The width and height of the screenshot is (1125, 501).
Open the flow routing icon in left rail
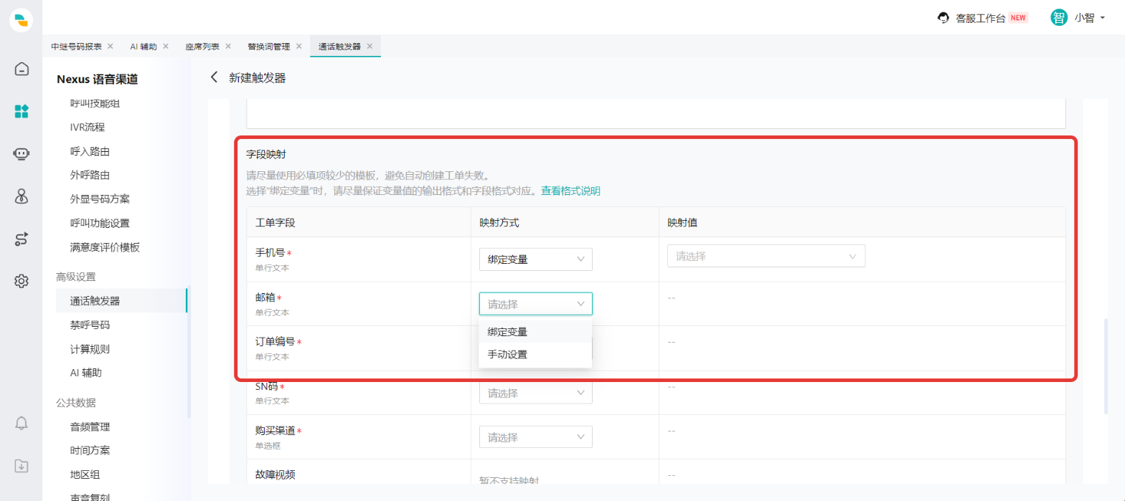(x=22, y=239)
